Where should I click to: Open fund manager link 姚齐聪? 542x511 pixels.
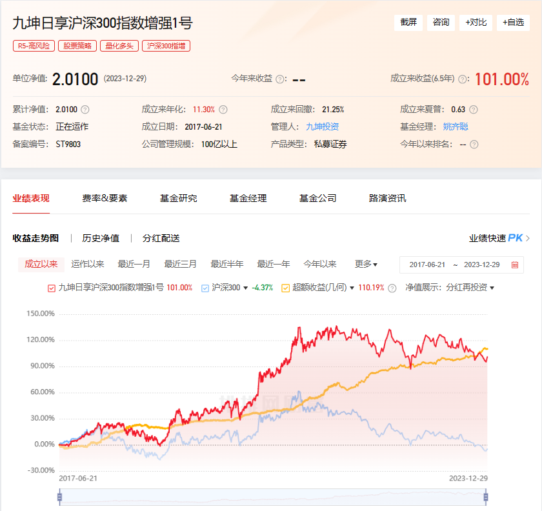click(456, 127)
